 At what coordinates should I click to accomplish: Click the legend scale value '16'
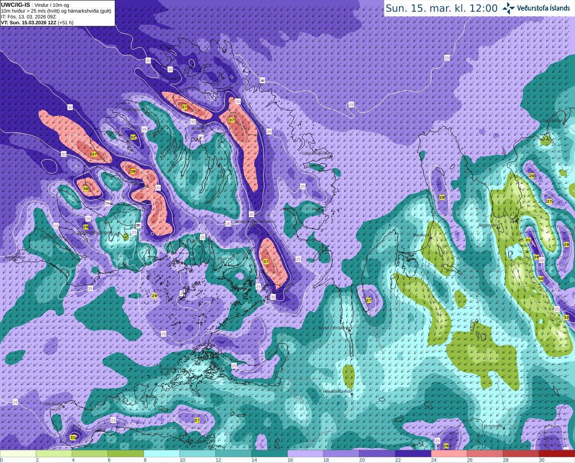pos(290,460)
